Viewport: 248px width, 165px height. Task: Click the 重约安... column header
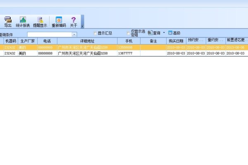[216, 40]
